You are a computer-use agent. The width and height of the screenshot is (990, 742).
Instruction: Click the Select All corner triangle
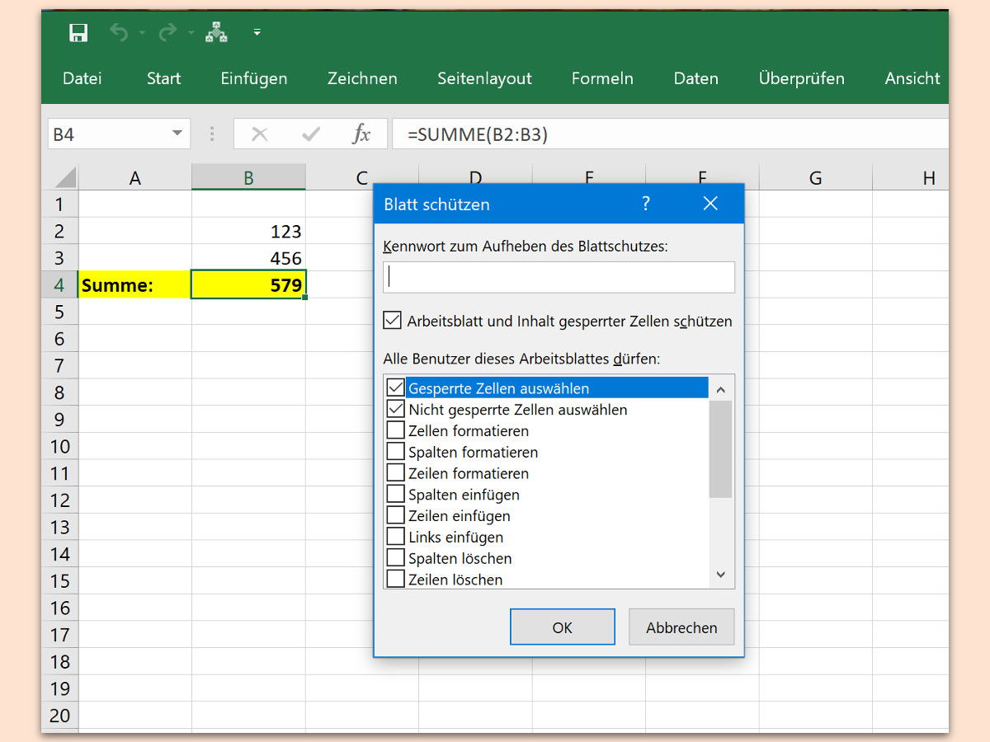click(x=65, y=177)
